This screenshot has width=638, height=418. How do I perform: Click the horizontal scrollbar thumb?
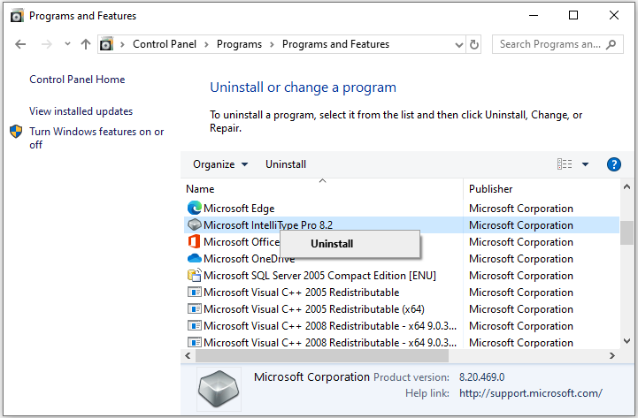click(x=322, y=356)
